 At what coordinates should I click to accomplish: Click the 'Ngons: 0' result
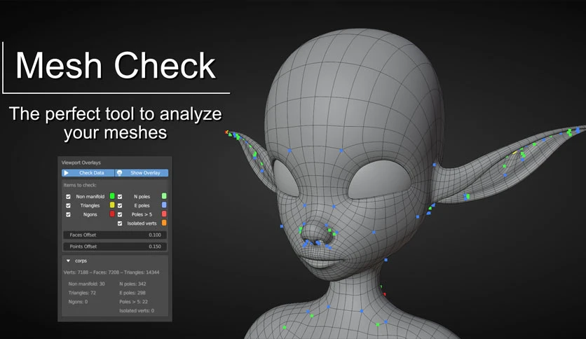pos(78,302)
